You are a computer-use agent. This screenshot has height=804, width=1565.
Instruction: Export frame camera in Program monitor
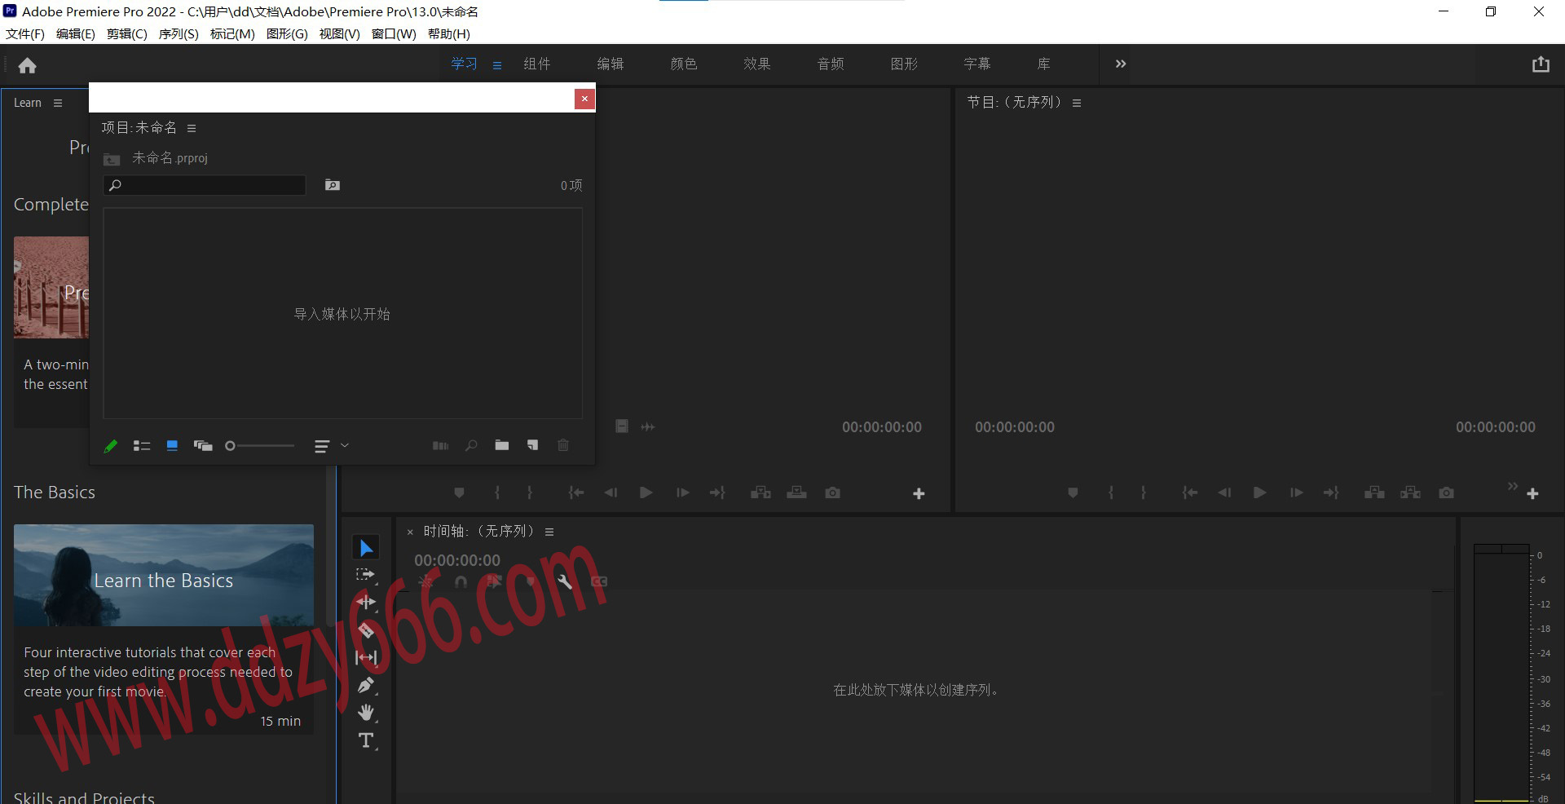point(1446,493)
